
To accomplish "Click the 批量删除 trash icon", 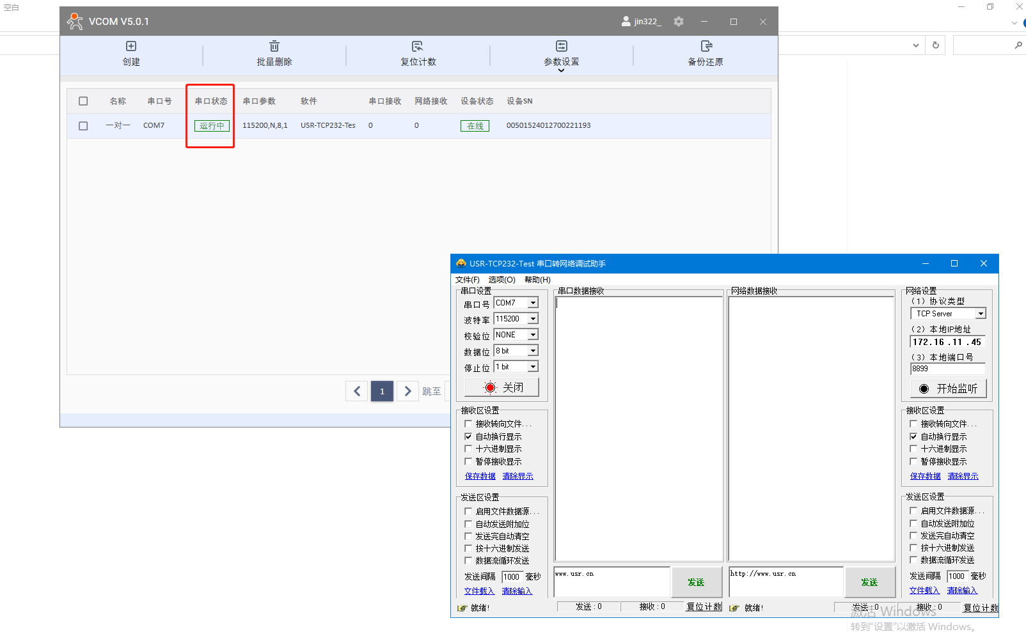I will pyautogui.click(x=274, y=46).
